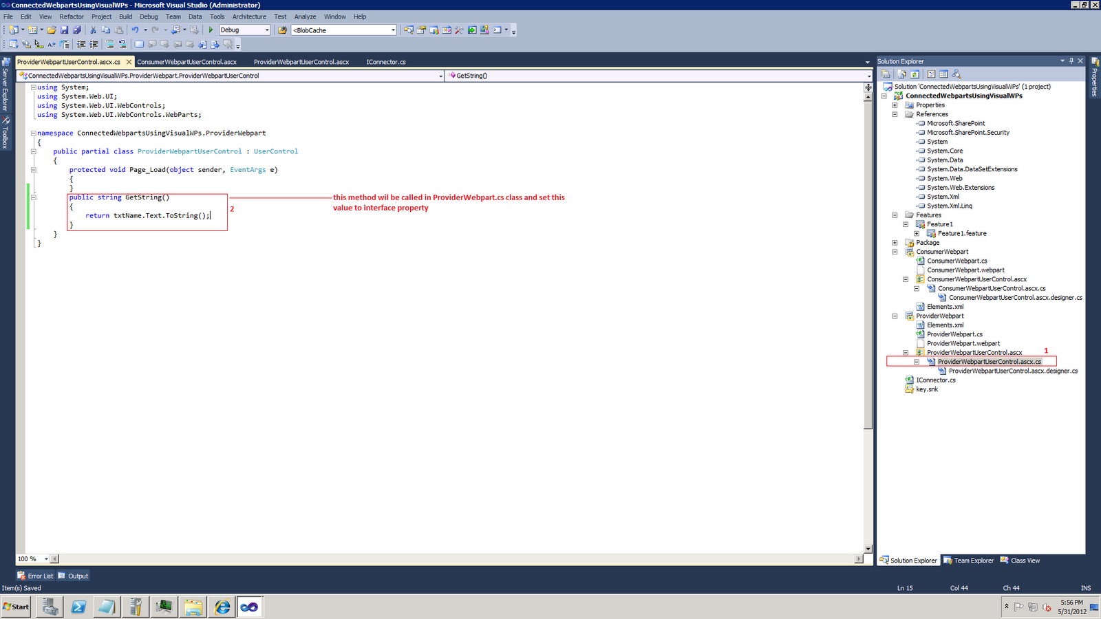Screen dimensions: 1101x619
Task: Click the Open File toolbar icon
Action: click(x=51, y=30)
